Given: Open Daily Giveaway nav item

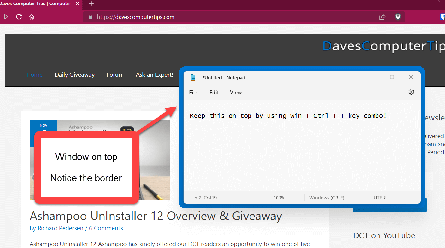Looking at the screenshot, I should click(75, 75).
